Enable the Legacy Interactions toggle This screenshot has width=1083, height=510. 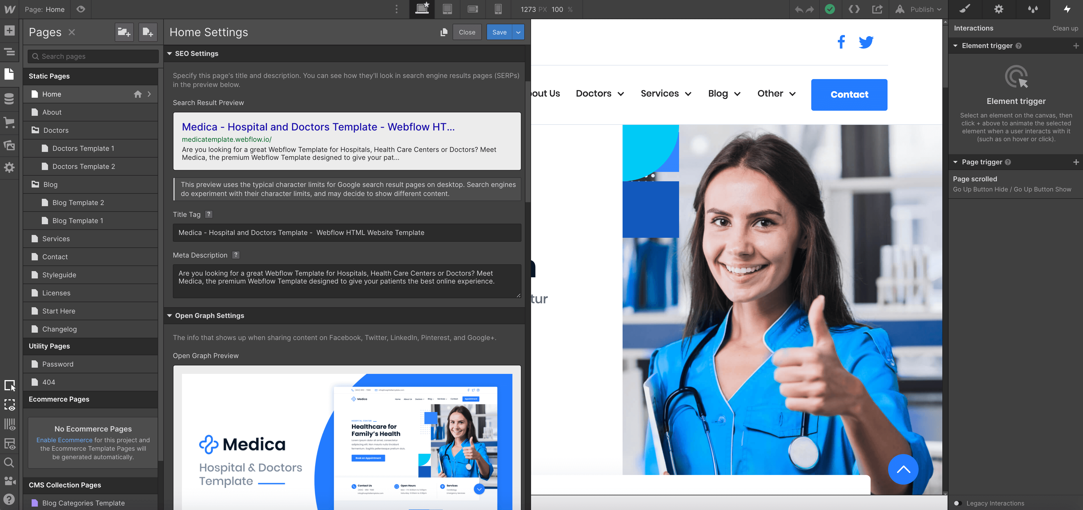pyautogui.click(x=958, y=503)
